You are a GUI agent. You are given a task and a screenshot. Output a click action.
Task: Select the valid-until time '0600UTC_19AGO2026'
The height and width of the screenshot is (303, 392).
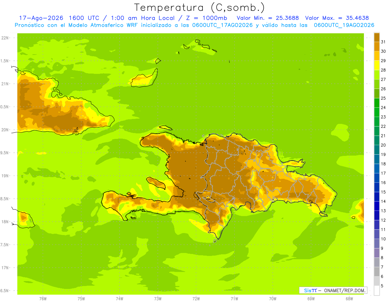click(344, 25)
